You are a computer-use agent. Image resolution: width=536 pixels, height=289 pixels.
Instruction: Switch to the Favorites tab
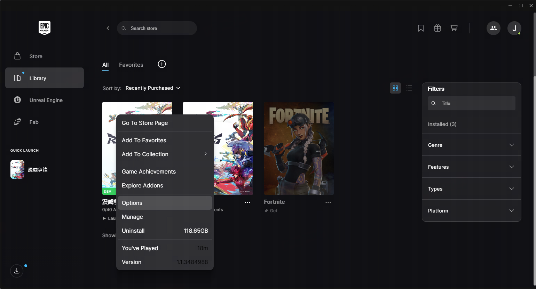point(131,65)
